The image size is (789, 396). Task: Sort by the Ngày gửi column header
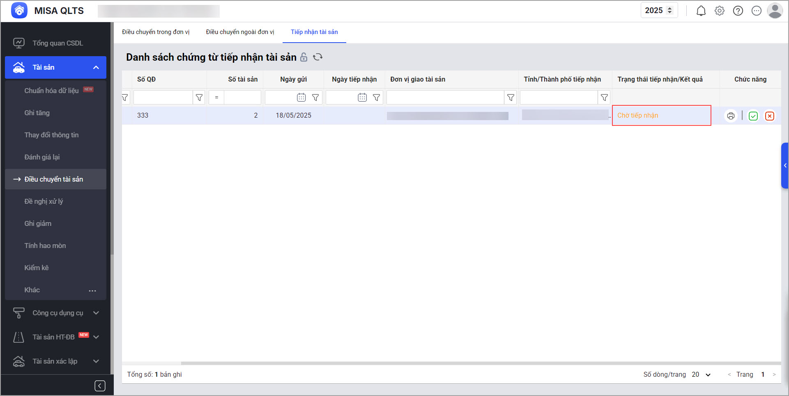coord(293,80)
